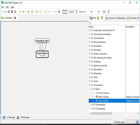Expand the Acquisition and network IO folder
The height and width of the screenshot is (125, 140).
pyautogui.click(x=90, y=30)
